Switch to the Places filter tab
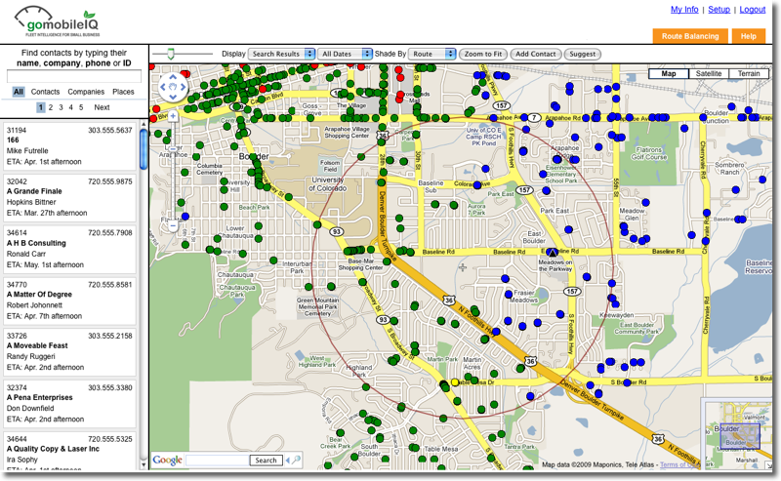 [123, 92]
